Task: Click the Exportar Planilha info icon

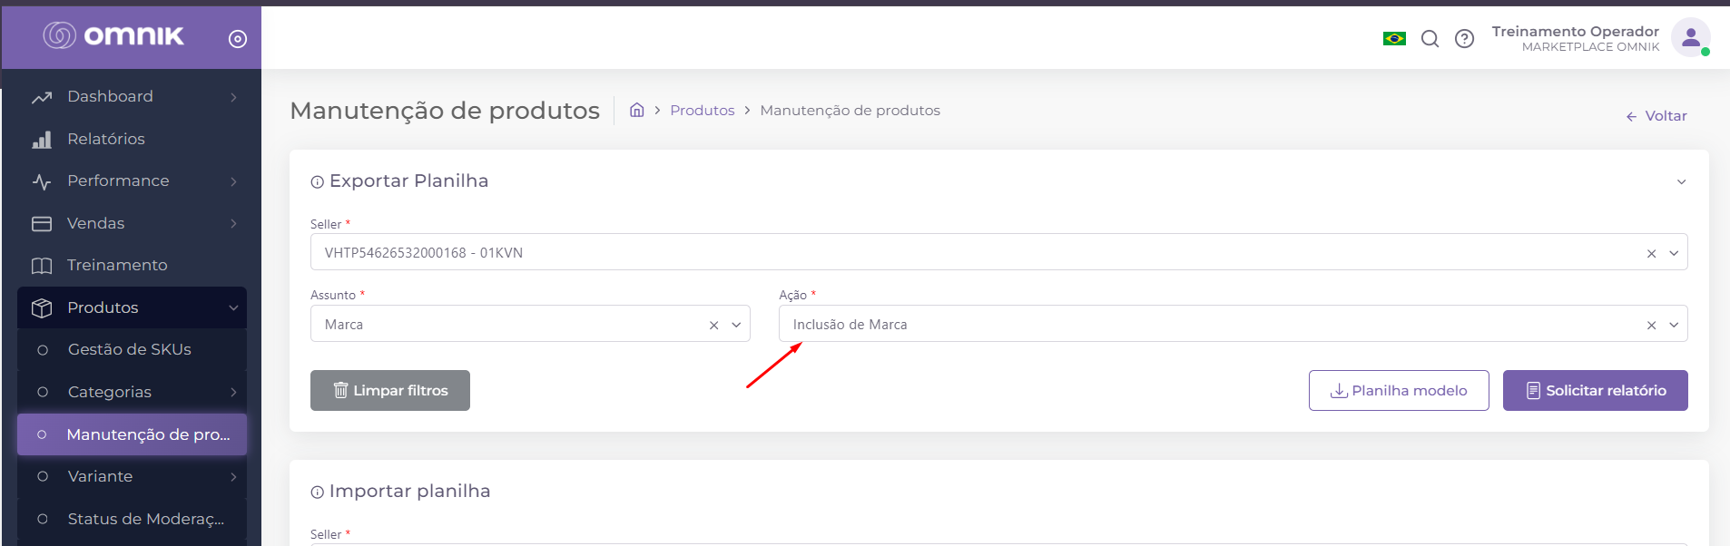Action: [317, 182]
